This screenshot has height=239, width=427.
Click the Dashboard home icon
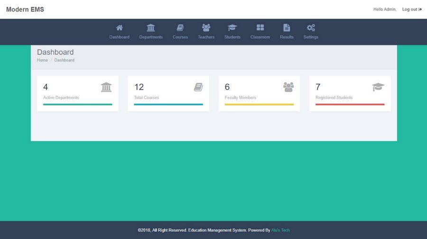(x=119, y=28)
